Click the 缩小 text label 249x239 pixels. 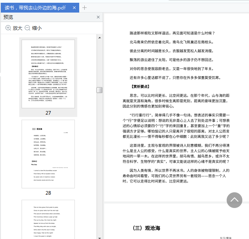click(x=37, y=28)
